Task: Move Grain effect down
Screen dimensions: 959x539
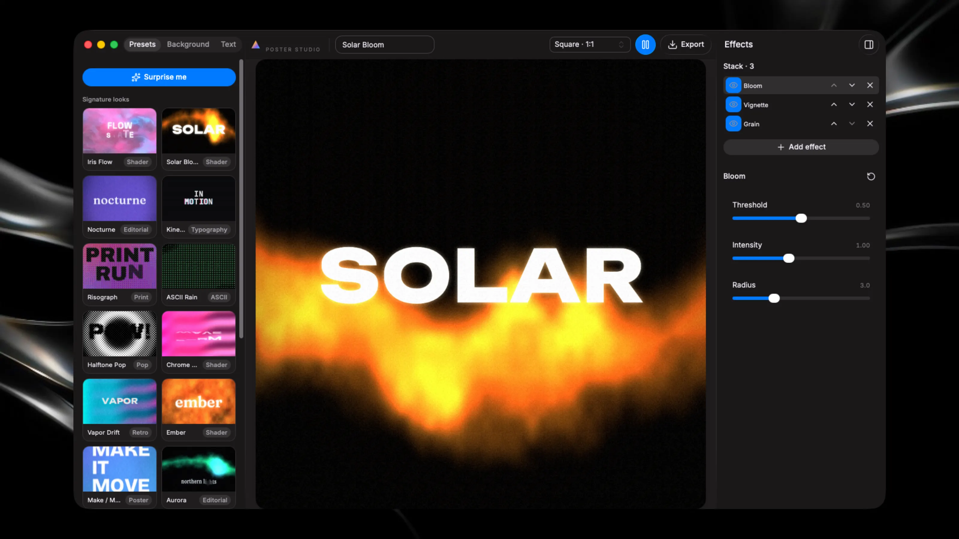Action: [852, 124]
